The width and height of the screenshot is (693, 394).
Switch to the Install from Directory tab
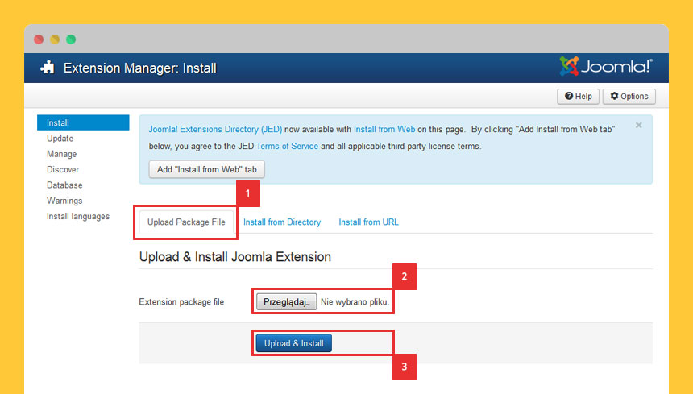point(282,222)
